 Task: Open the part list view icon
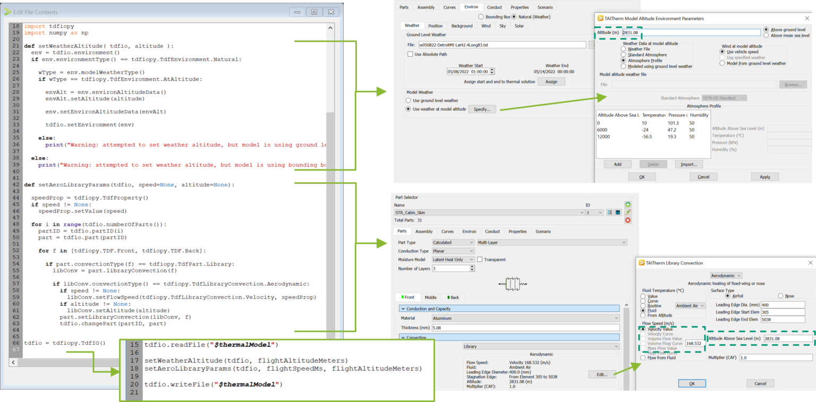(x=610, y=212)
